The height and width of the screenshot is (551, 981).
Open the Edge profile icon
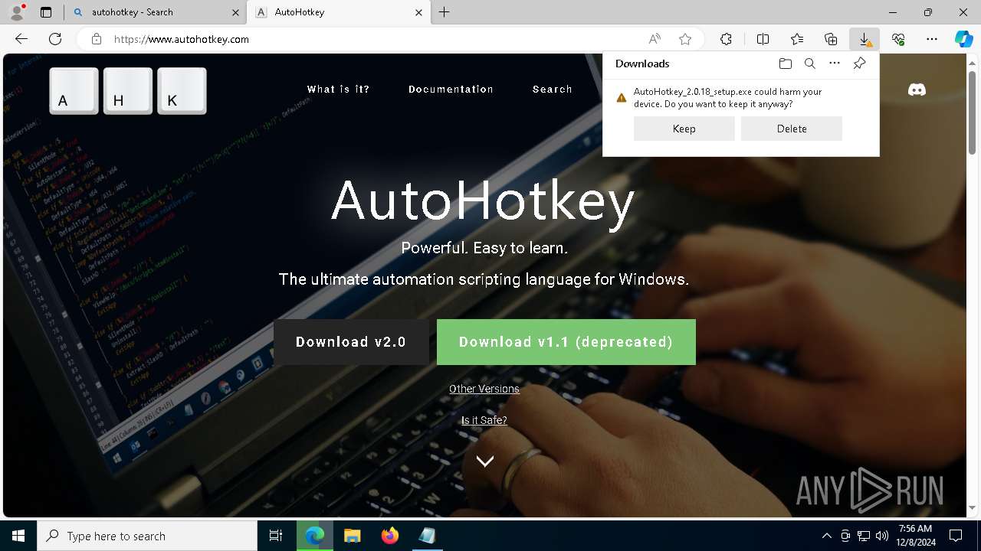point(17,12)
